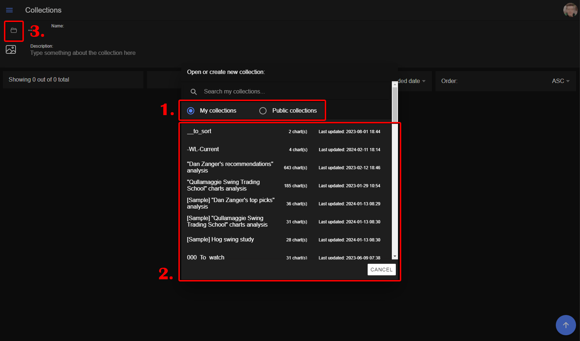
Task: Focus the Search my collections field
Action: (x=293, y=92)
